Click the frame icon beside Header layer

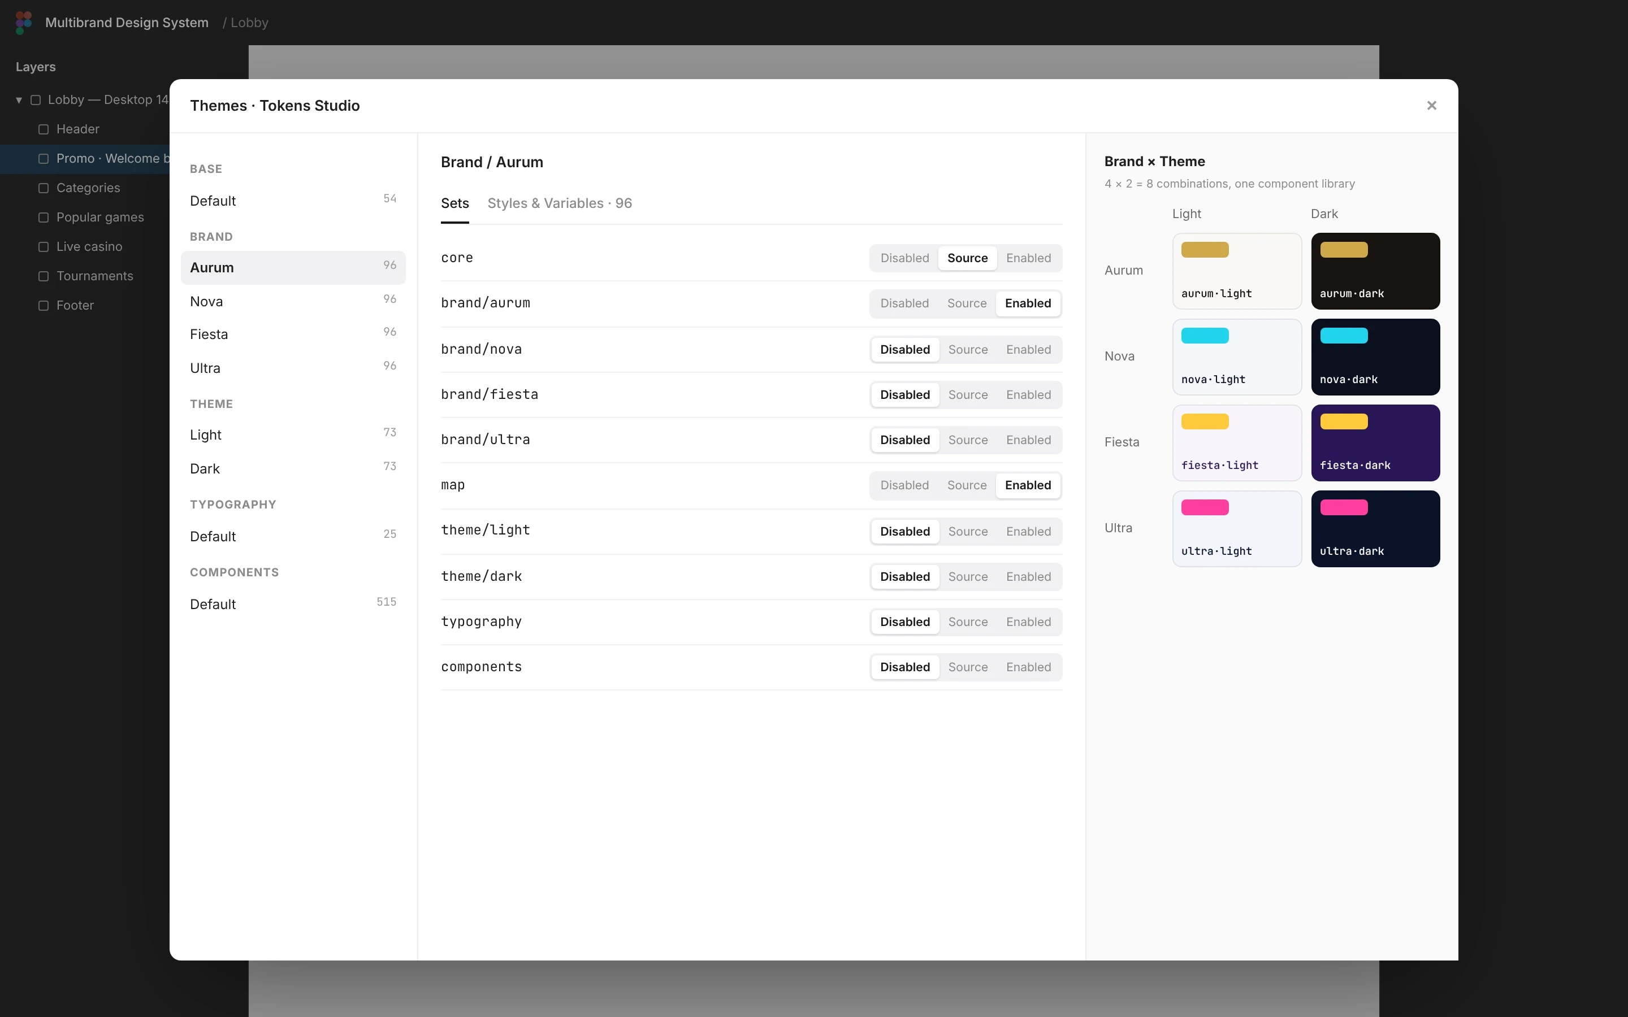[44, 129]
